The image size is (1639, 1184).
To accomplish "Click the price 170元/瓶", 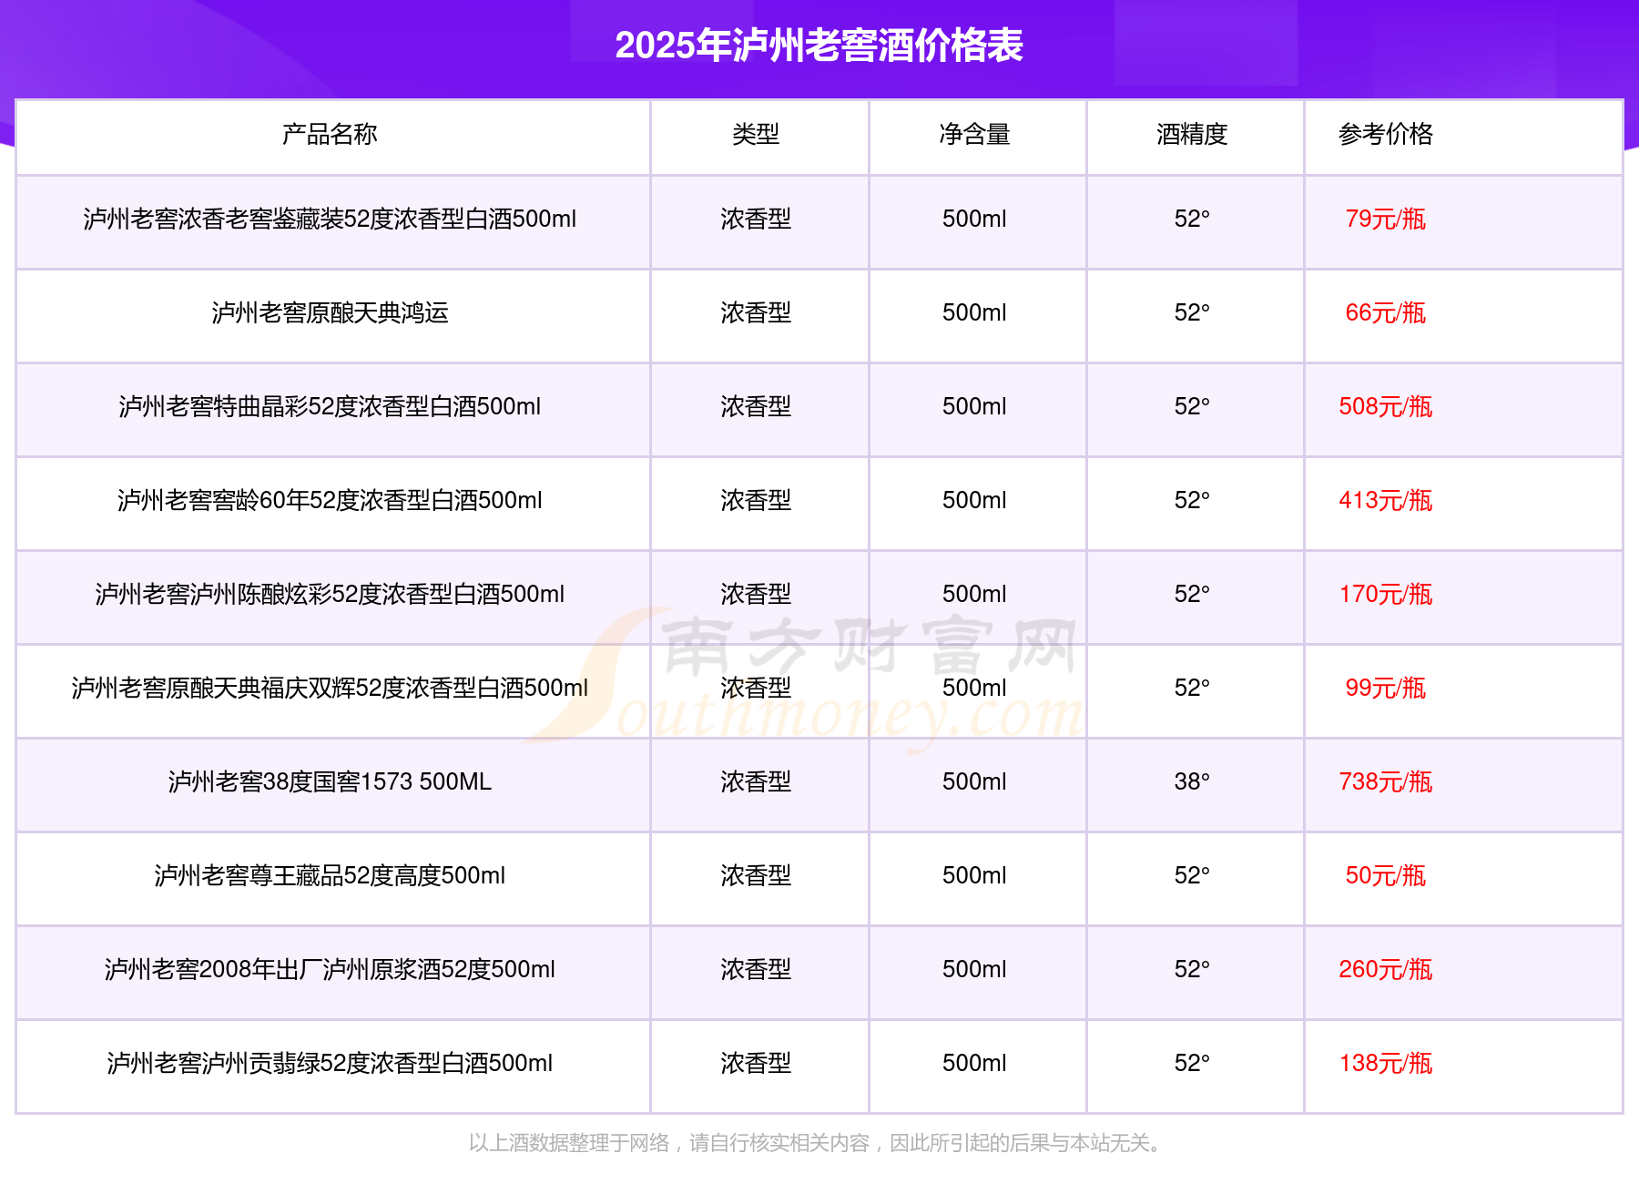I will tap(1385, 594).
